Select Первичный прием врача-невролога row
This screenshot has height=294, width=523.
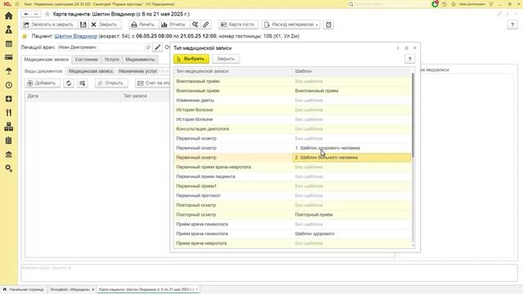[293, 167]
